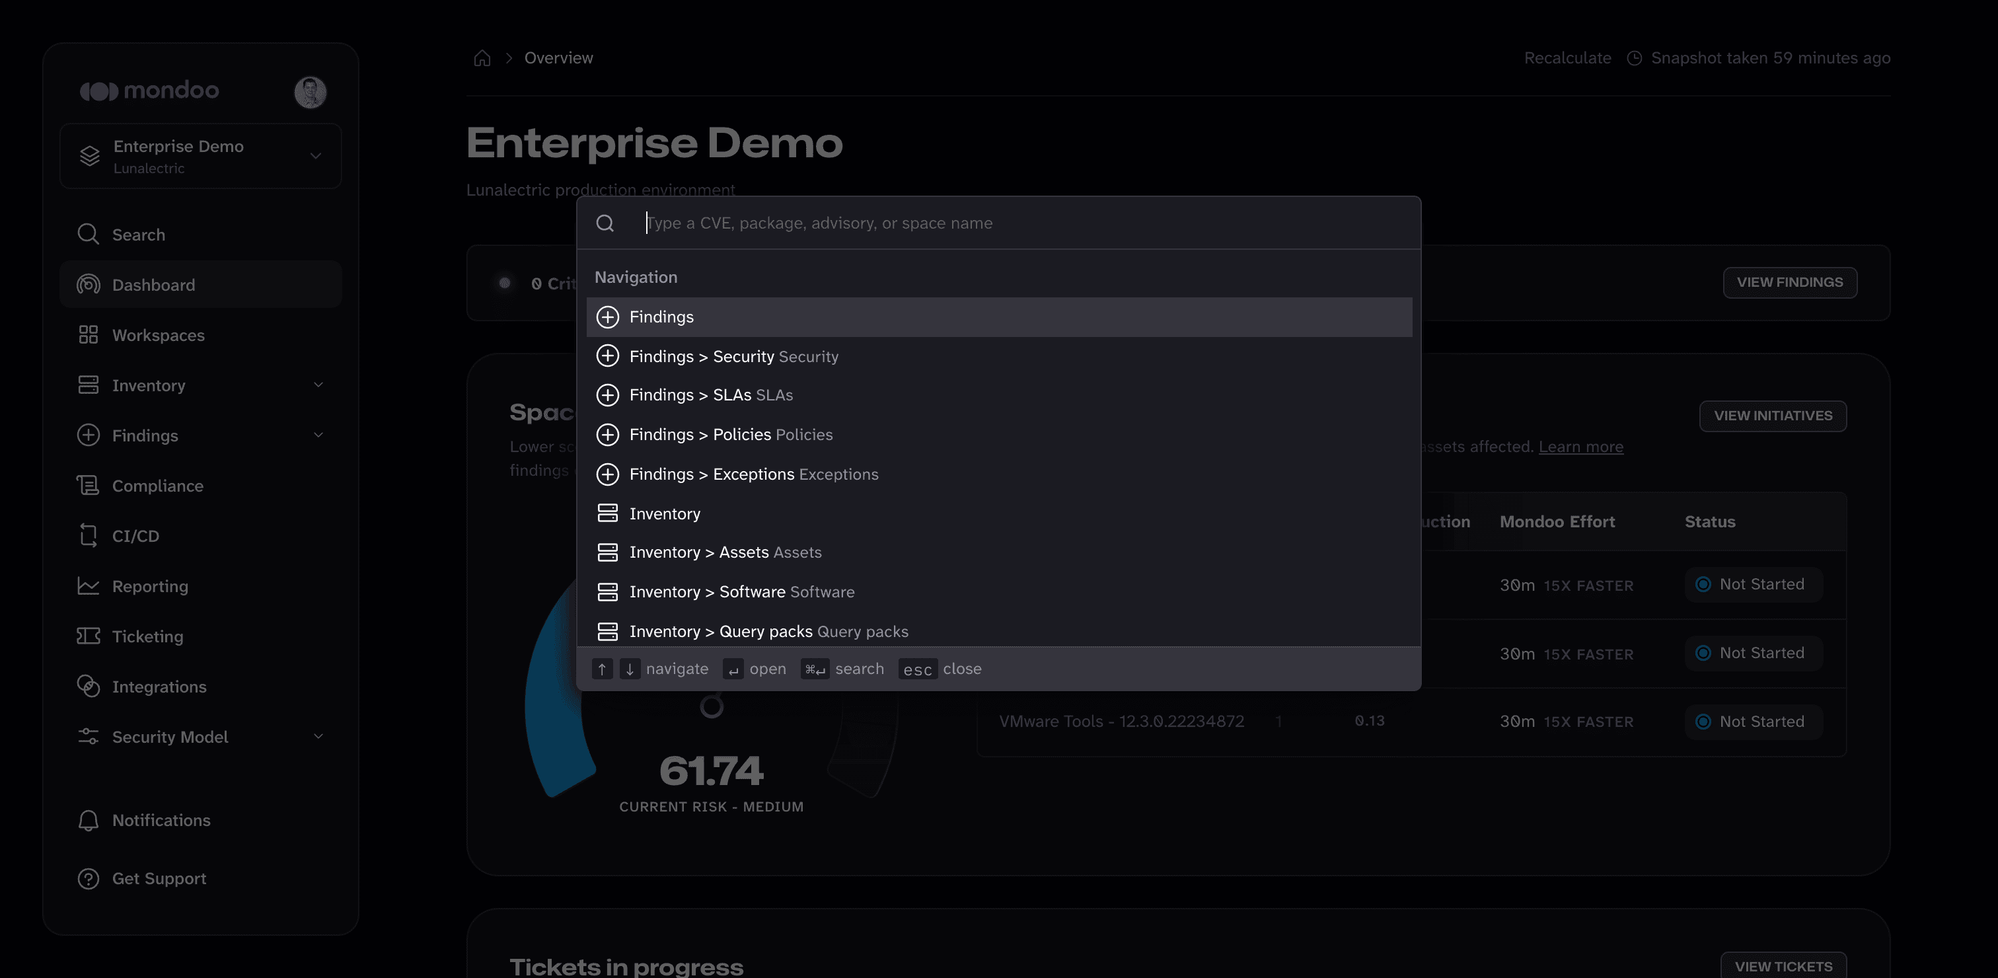Click the Reporting chart icon
Screen dimensions: 1998x978
[x=89, y=585]
